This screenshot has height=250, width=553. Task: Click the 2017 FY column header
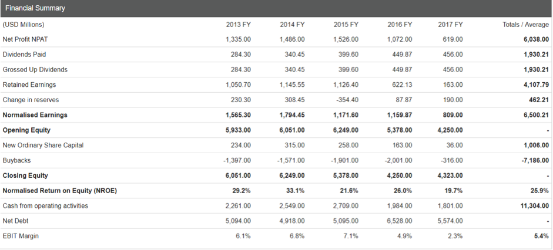click(x=450, y=24)
